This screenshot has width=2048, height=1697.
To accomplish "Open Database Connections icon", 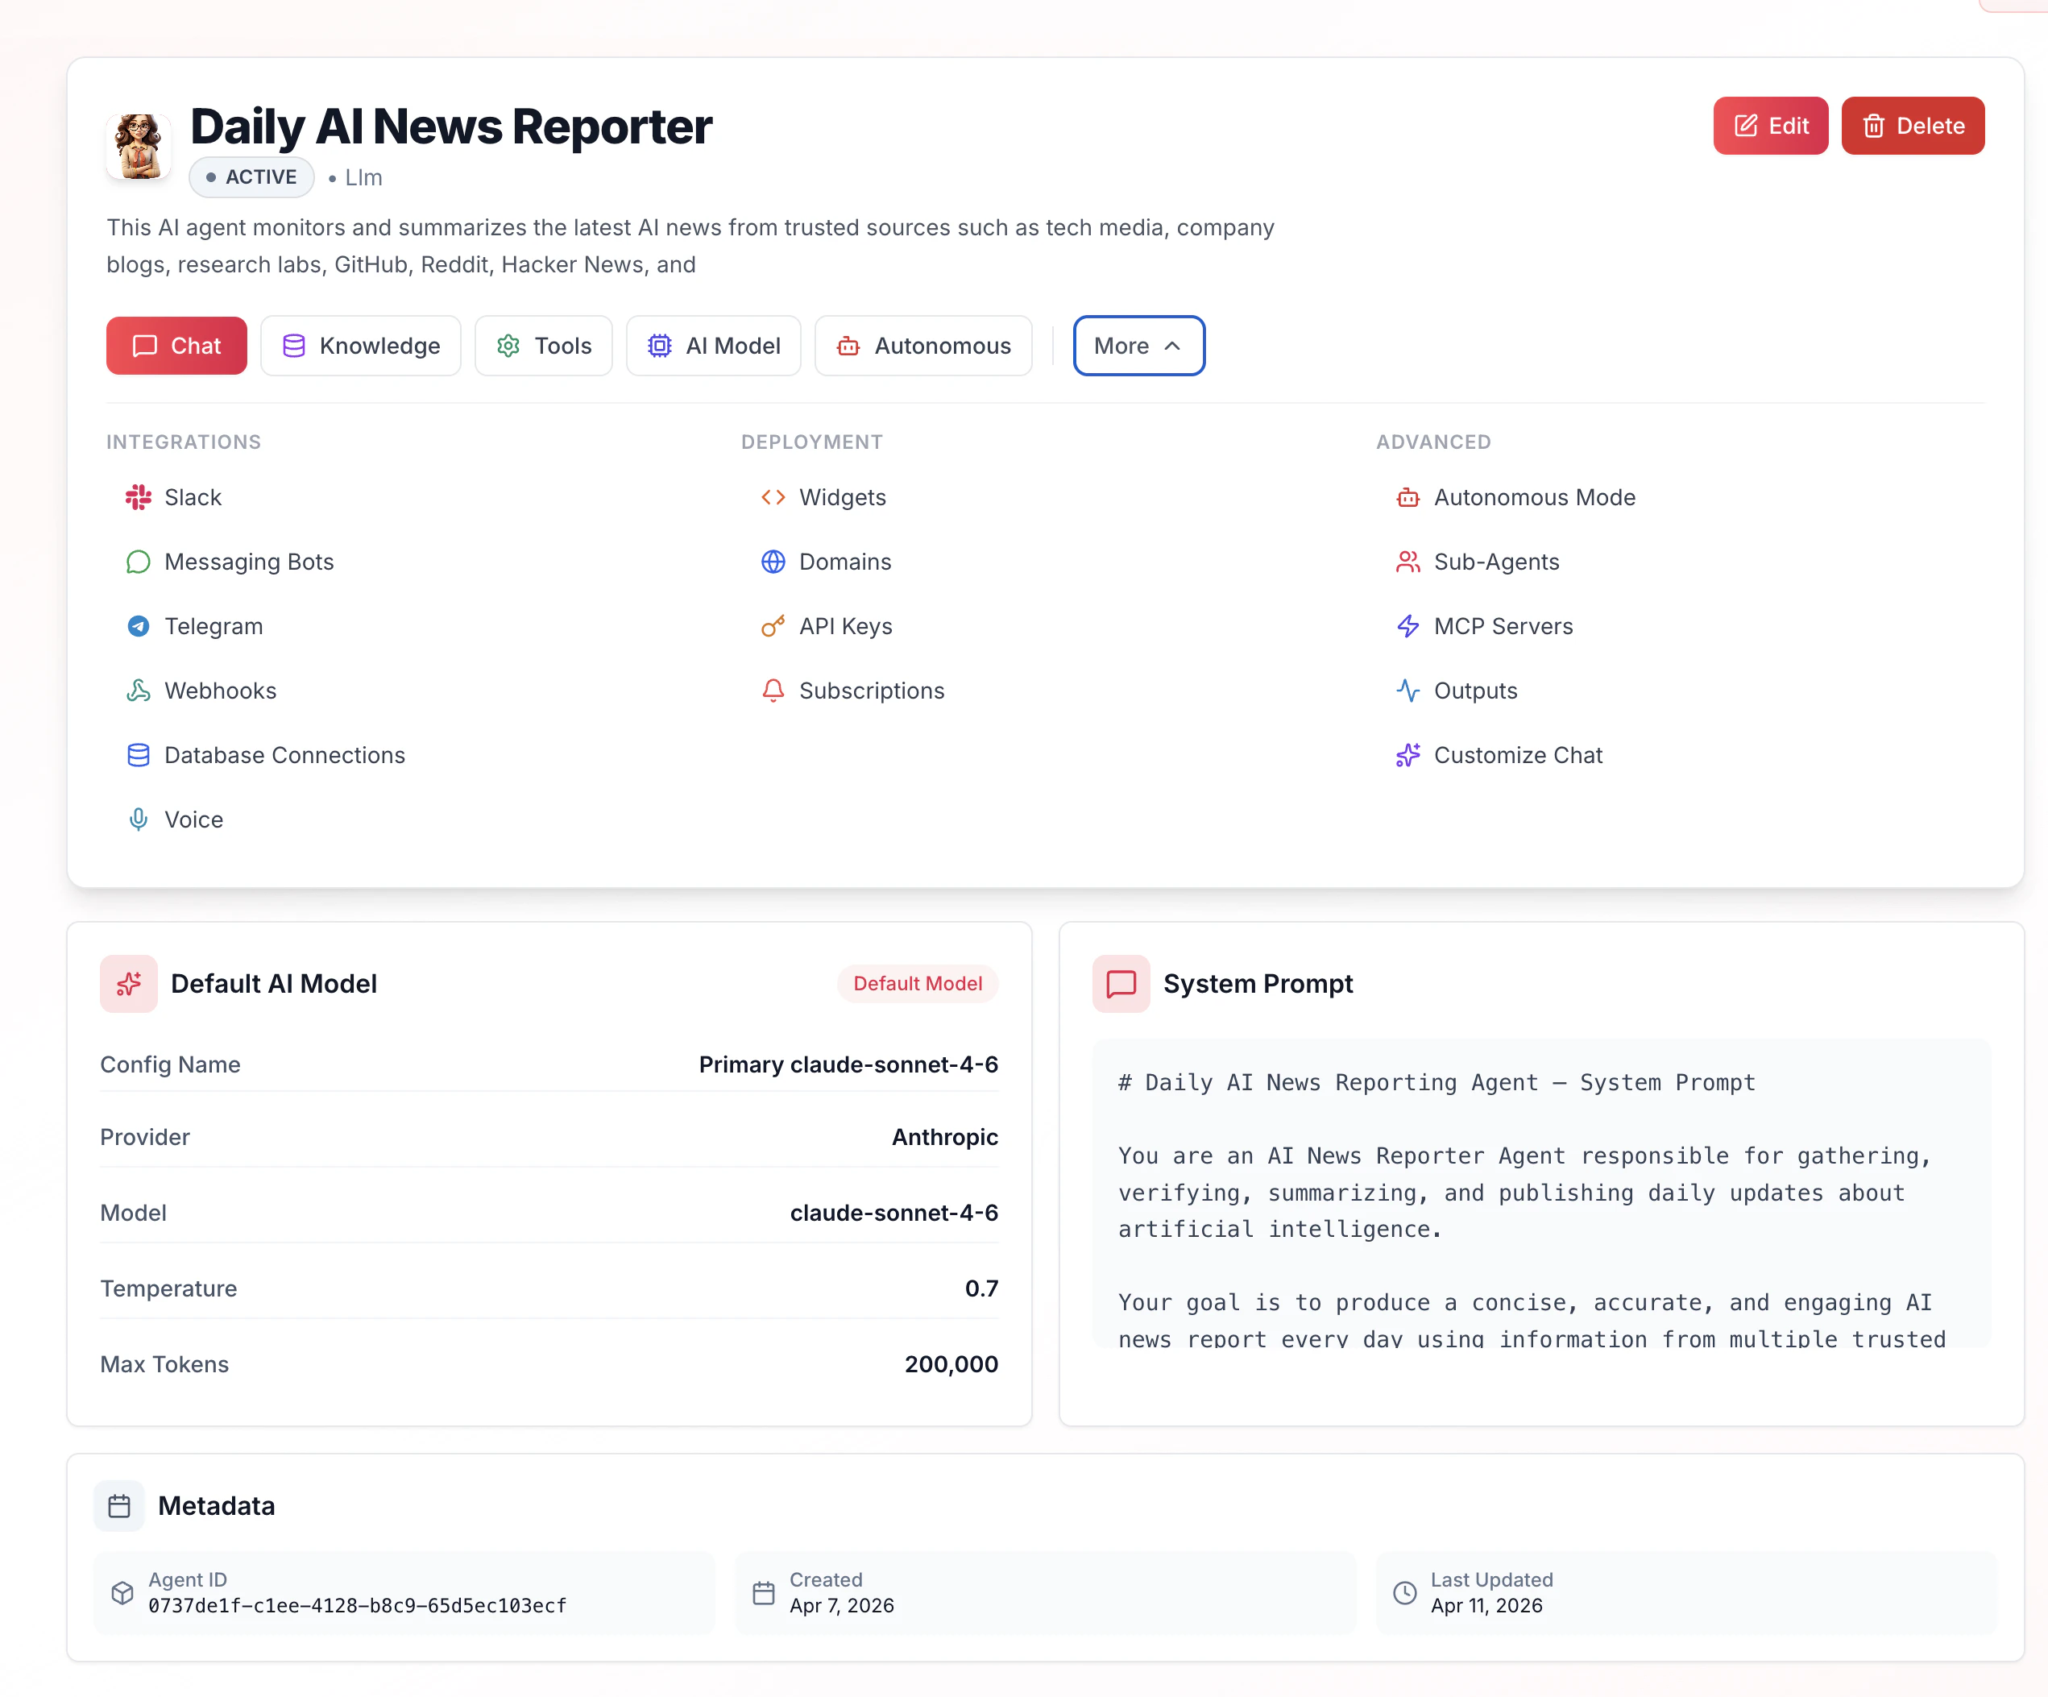I will tap(139, 755).
